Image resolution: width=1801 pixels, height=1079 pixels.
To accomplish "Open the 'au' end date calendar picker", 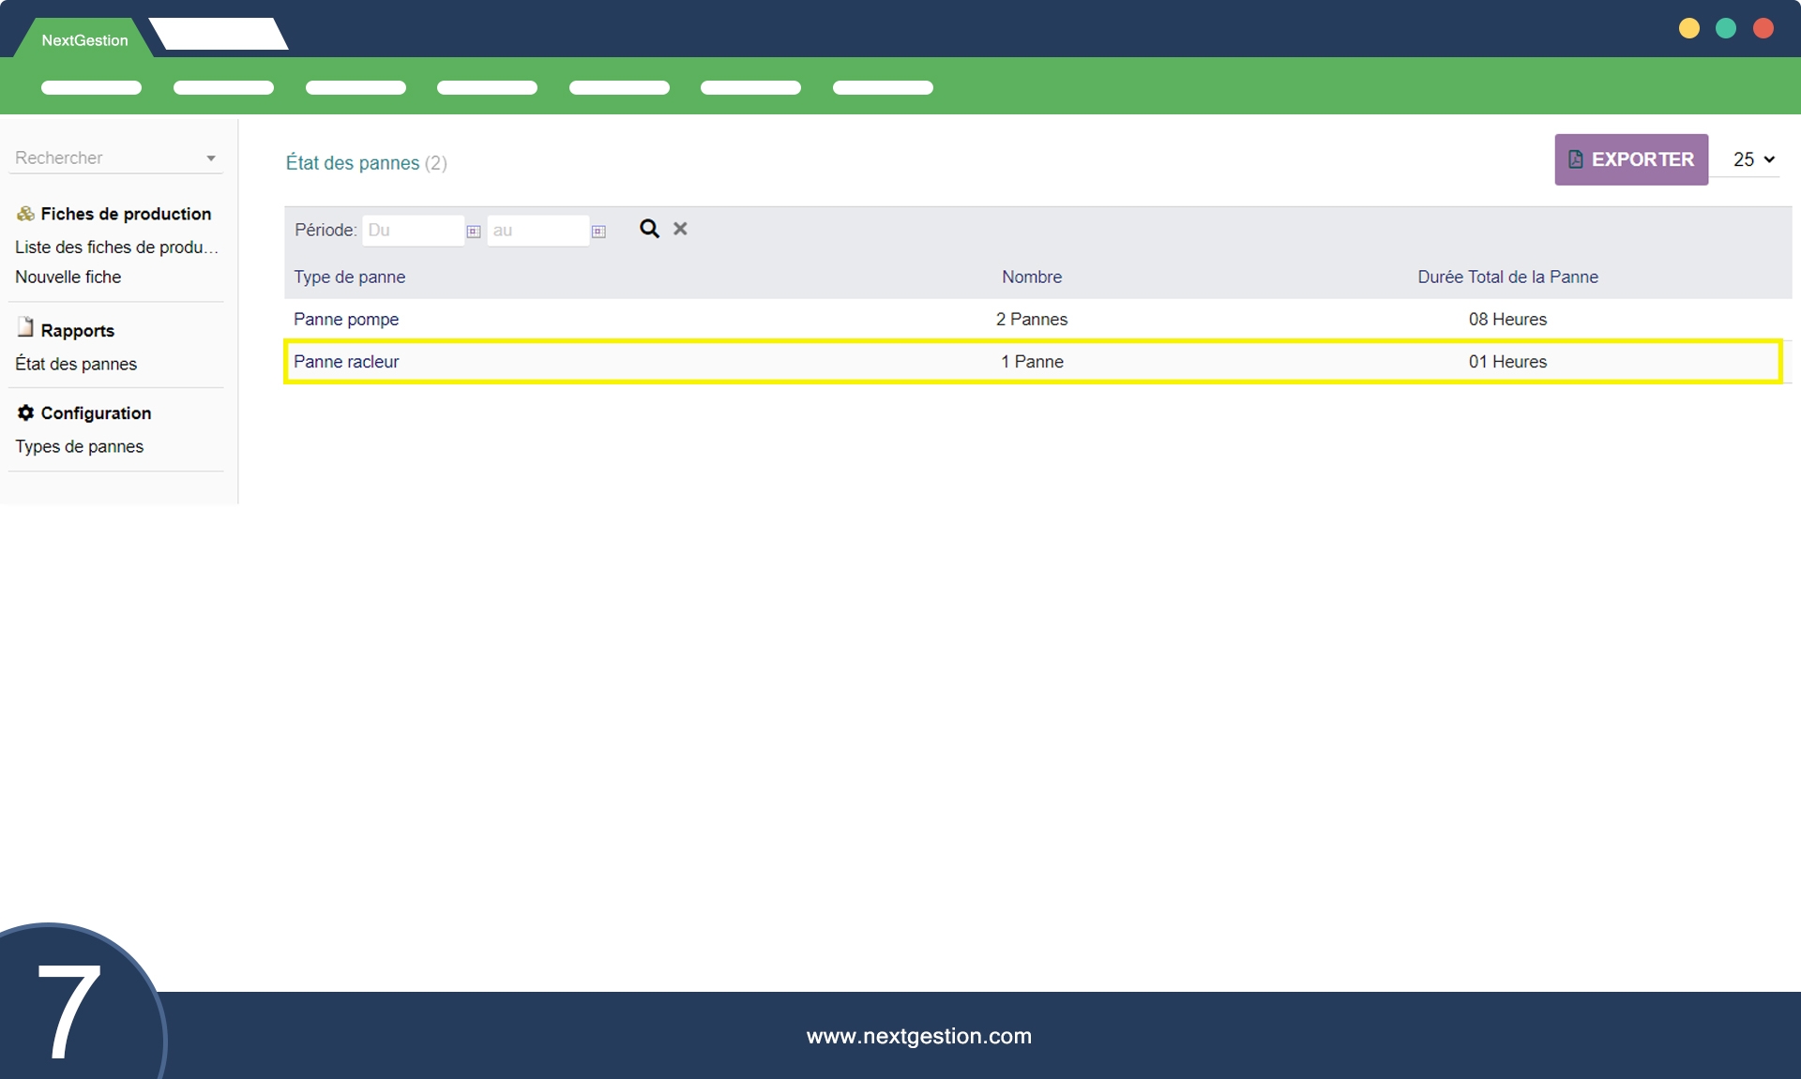I will pyautogui.click(x=598, y=232).
